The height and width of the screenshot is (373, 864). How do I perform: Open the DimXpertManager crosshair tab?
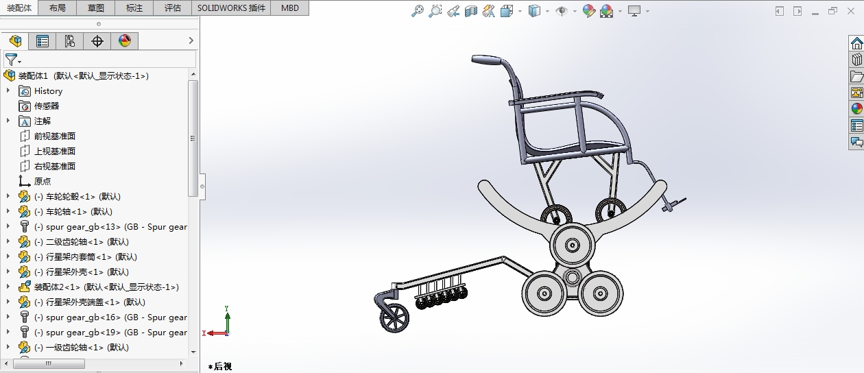[97, 41]
